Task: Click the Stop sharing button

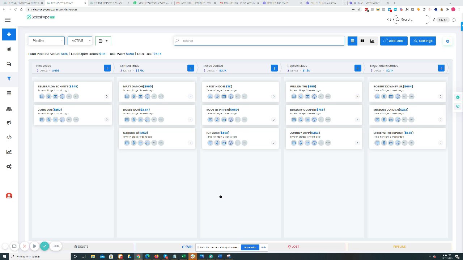Action: point(250,247)
